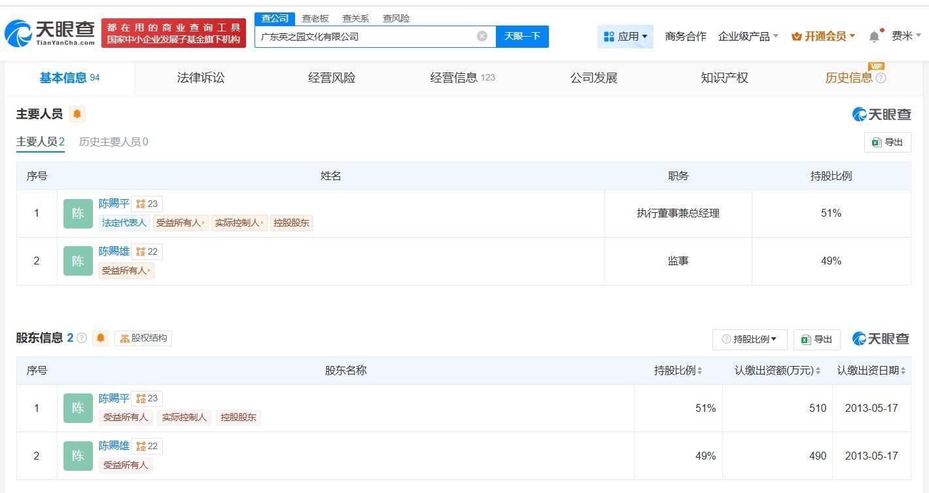
Task: Select the 主要人员 2 sub-tab
Action: [x=41, y=141]
